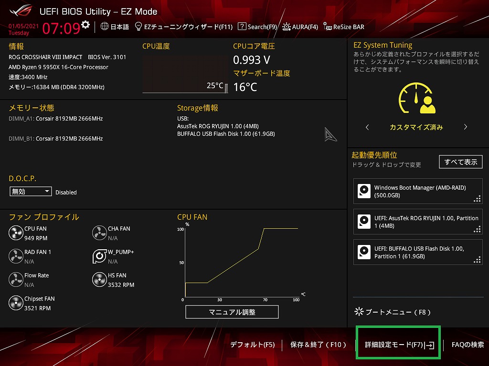Select the Flow Rate fan icon
This screenshot has height=366, width=489.
[16, 280]
